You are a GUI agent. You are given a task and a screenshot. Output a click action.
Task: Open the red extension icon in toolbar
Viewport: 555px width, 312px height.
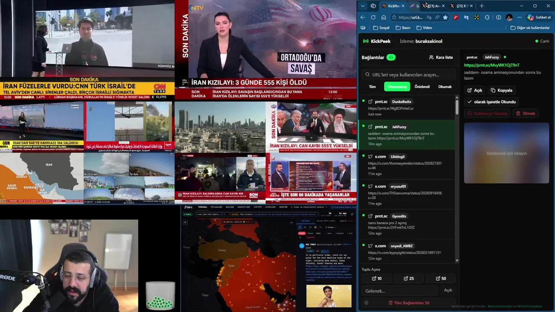455,17
